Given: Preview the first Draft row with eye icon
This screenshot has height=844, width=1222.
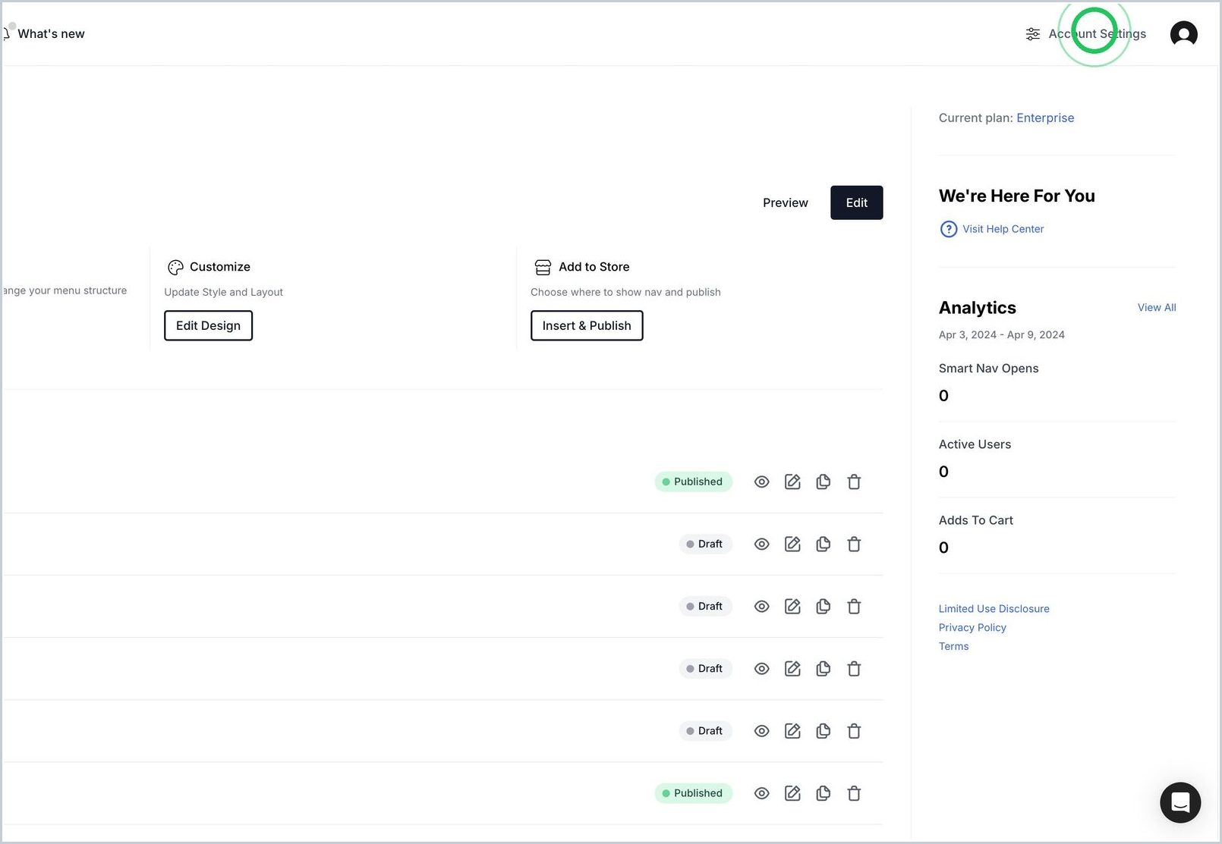Looking at the screenshot, I should [x=761, y=544].
